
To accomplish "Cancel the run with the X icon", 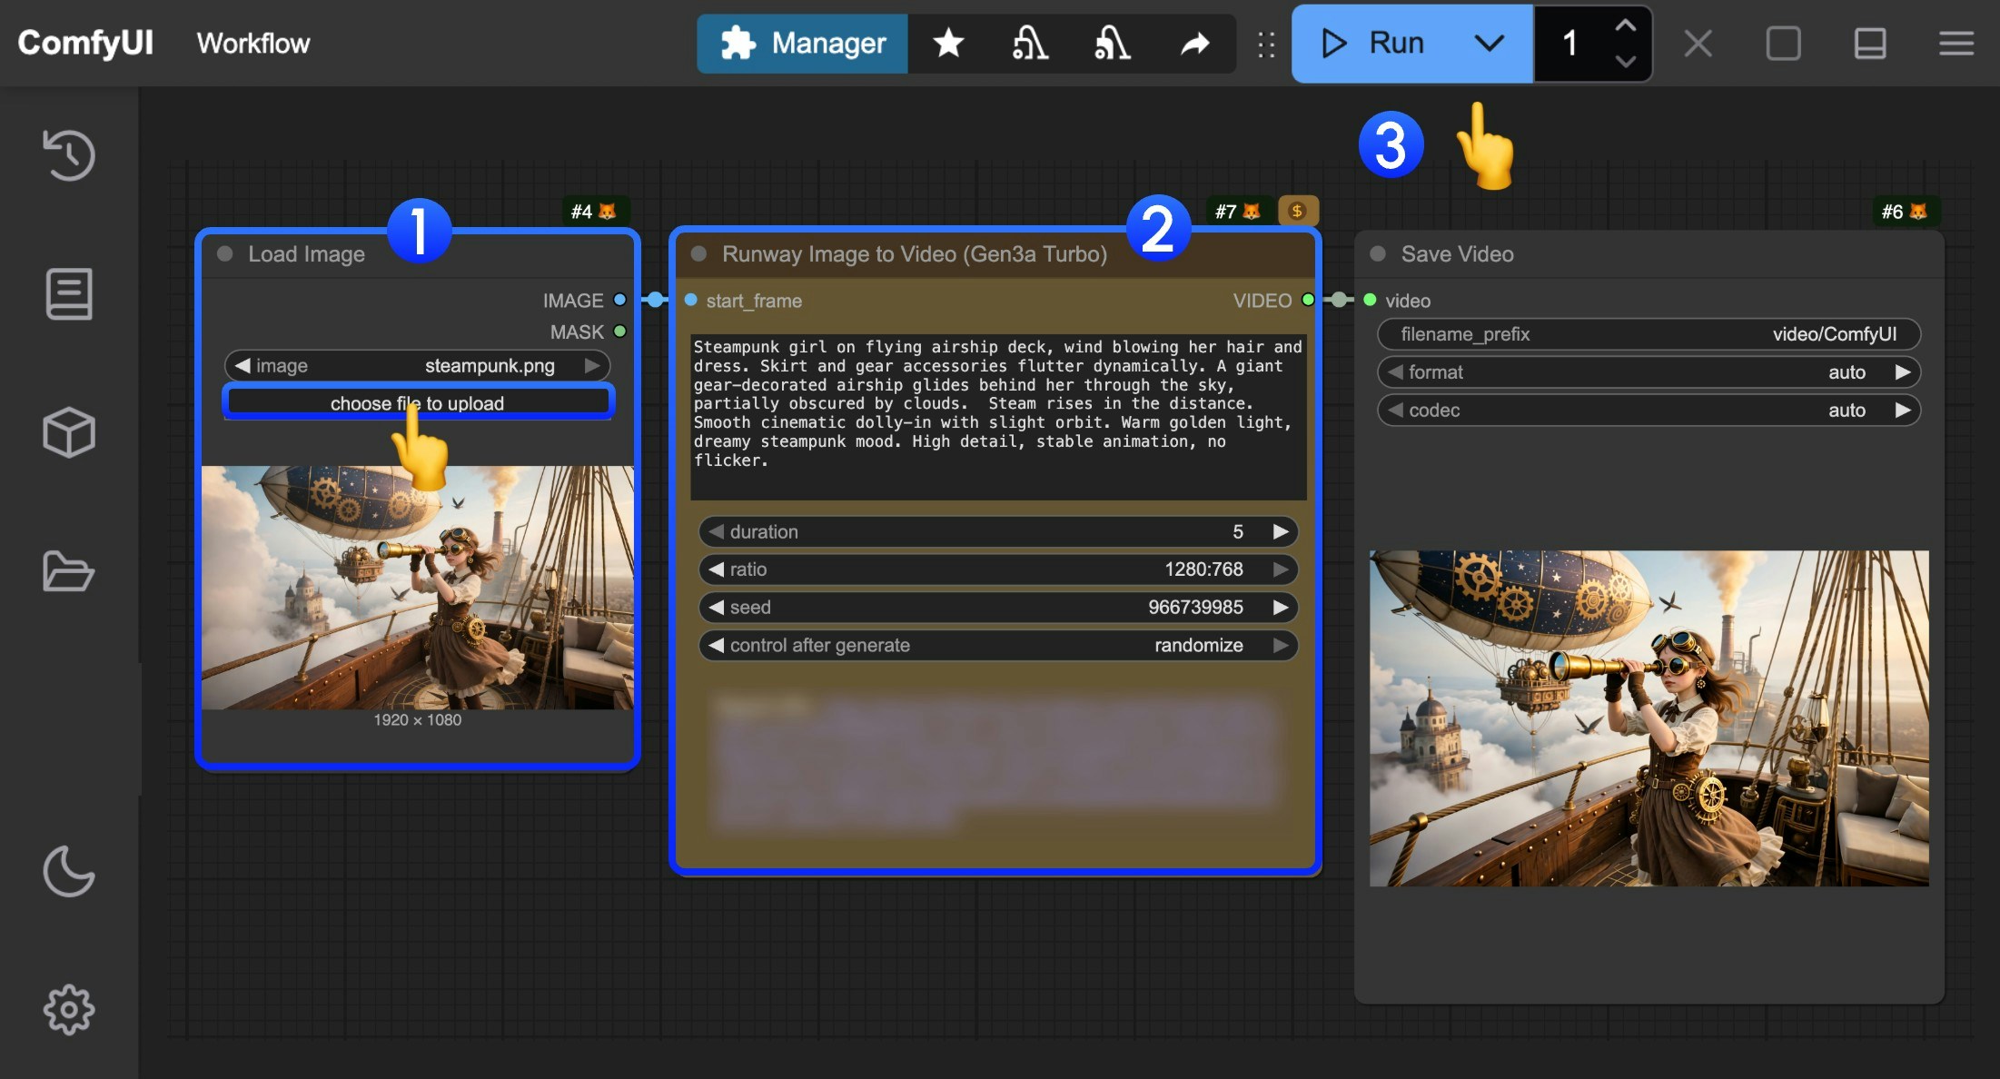I will click(1697, 43).
